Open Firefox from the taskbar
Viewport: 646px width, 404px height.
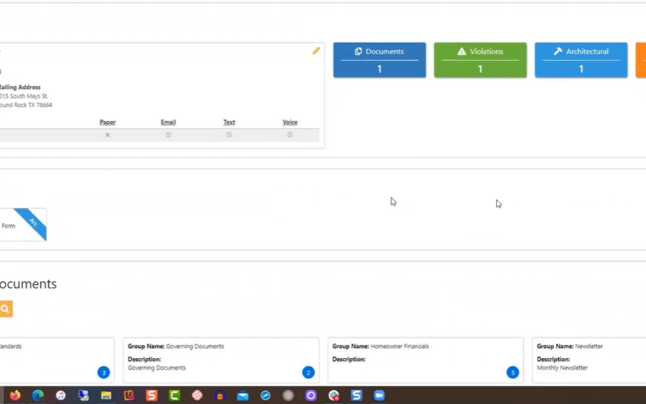click(15, 395)
